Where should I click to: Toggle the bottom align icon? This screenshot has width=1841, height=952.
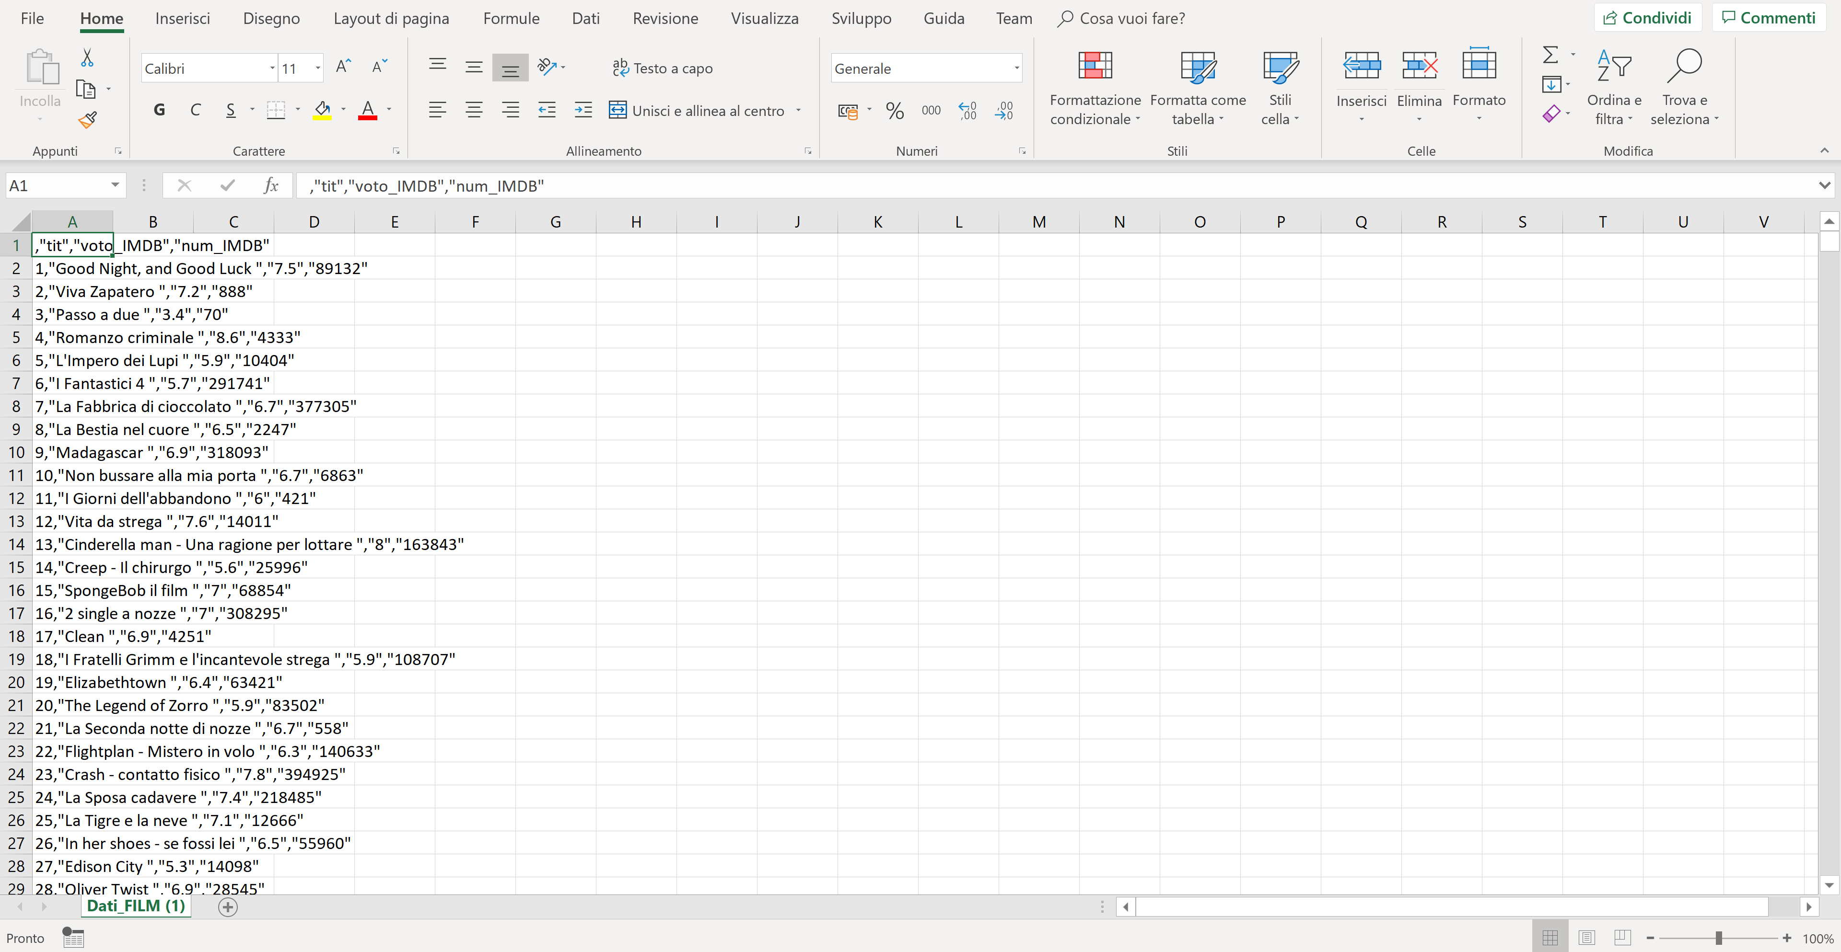click(x=510, y=67)
